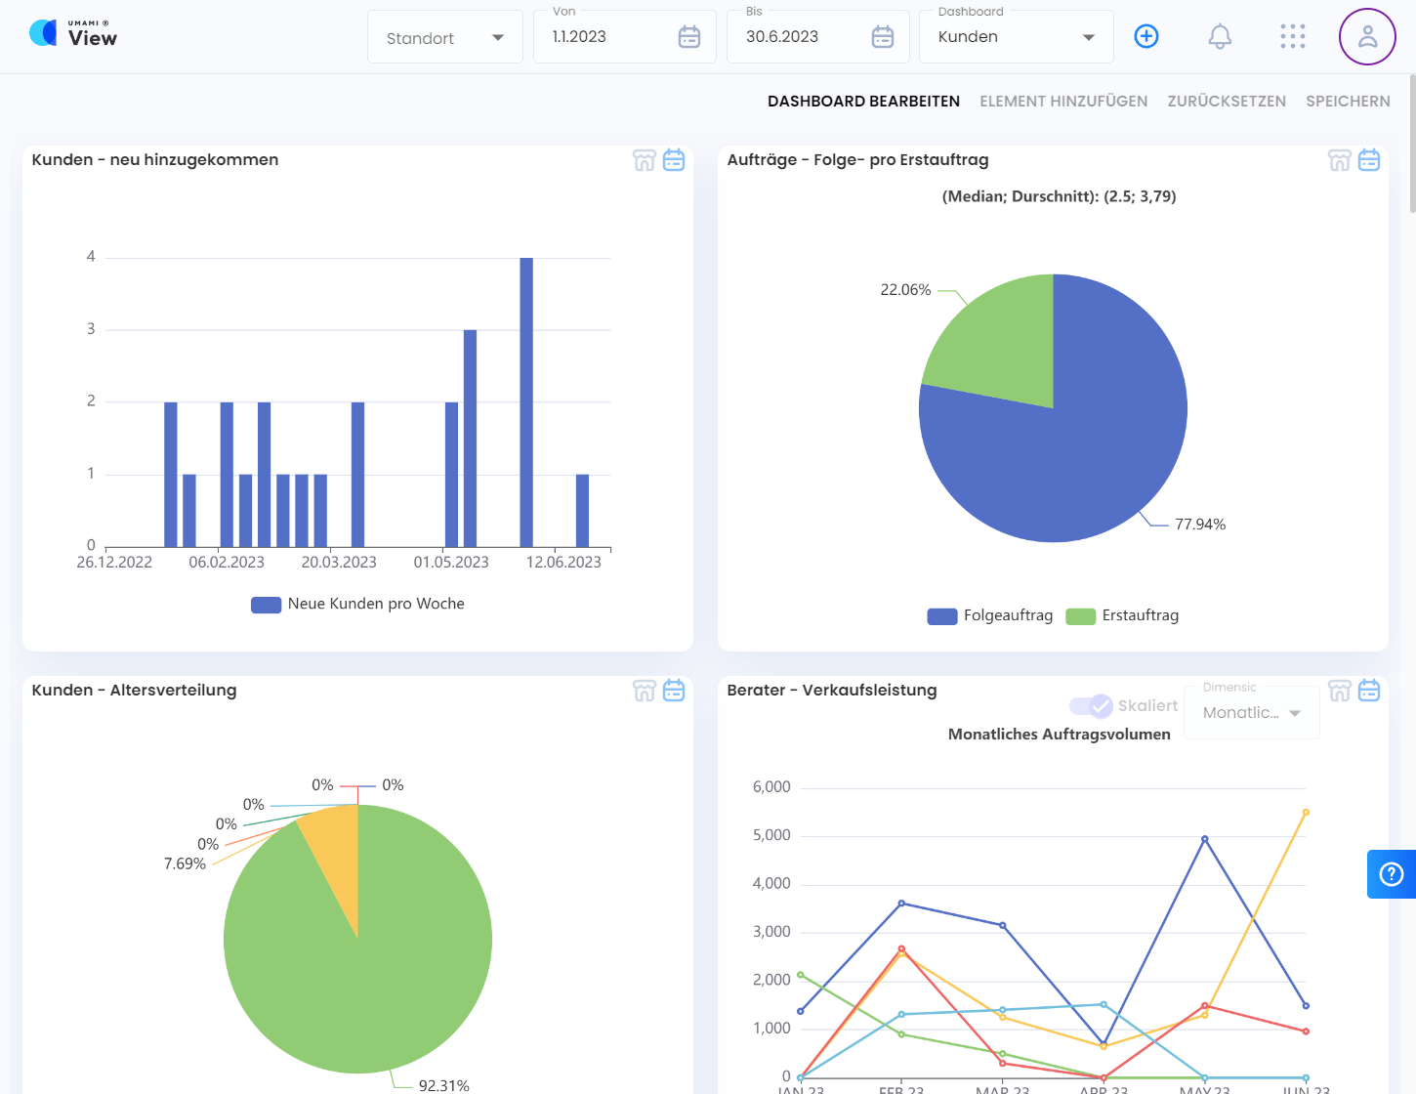Toggle the Skaliert switch
Viewport: 1416px width, 1094px height.
(x=1091, y=706)
